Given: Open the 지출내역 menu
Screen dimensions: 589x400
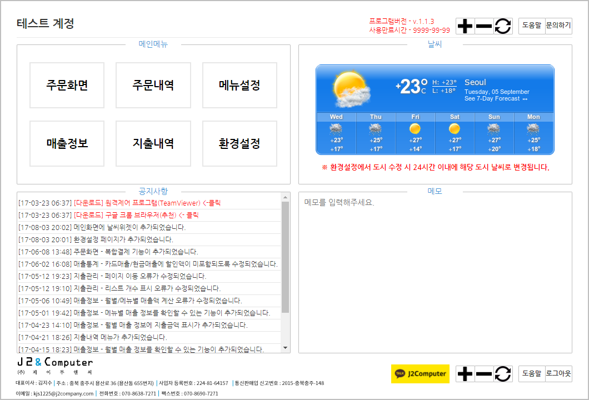Looking at the screenshot, I should [x=153, y=143].
